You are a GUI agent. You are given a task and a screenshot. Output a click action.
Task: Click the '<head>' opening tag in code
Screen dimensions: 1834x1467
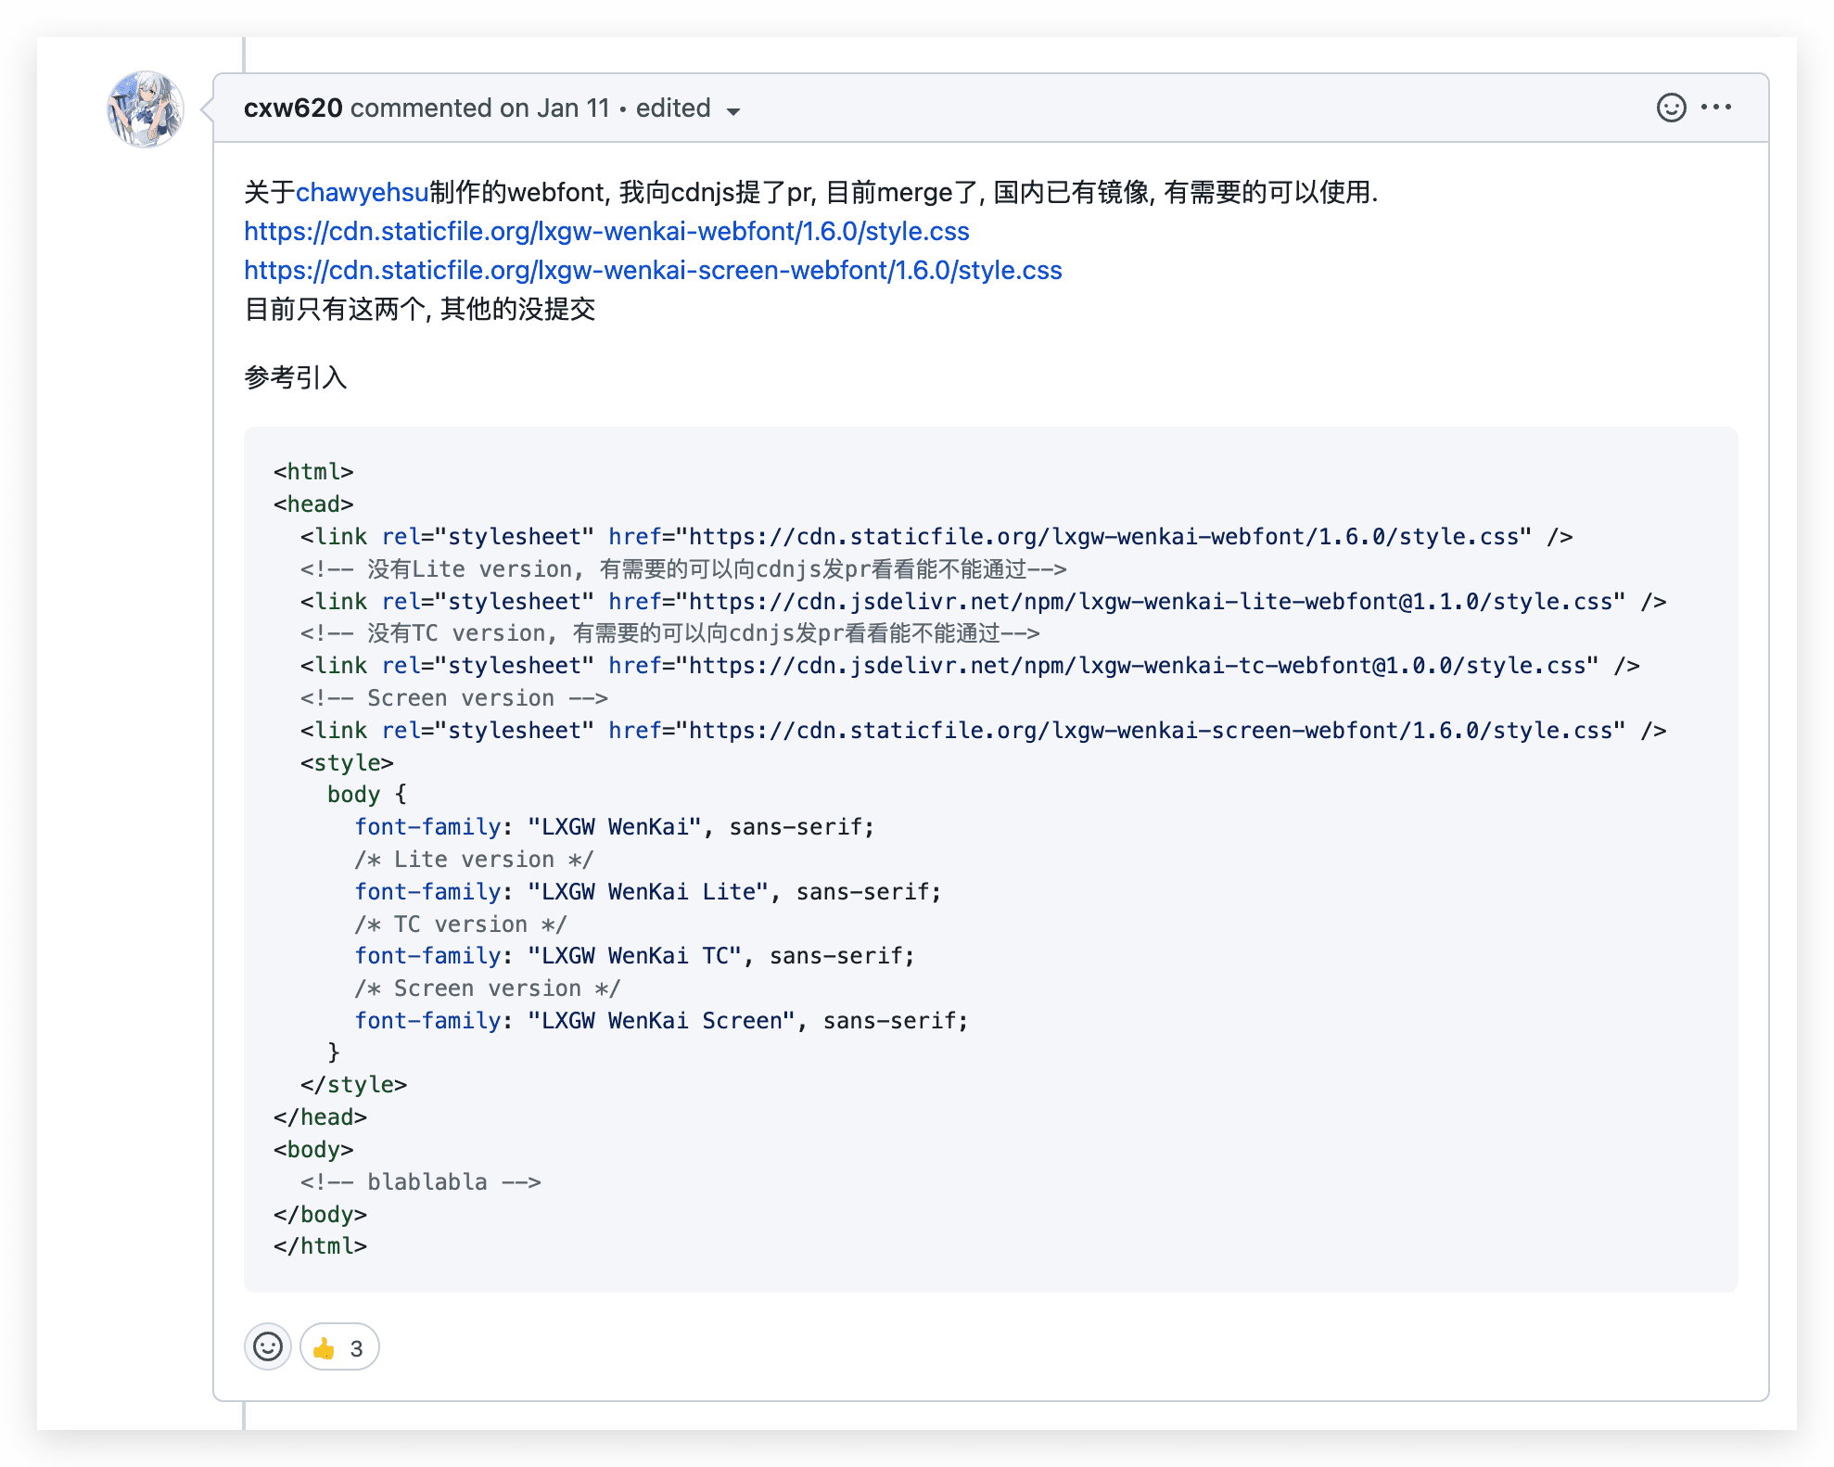[313, 504]
